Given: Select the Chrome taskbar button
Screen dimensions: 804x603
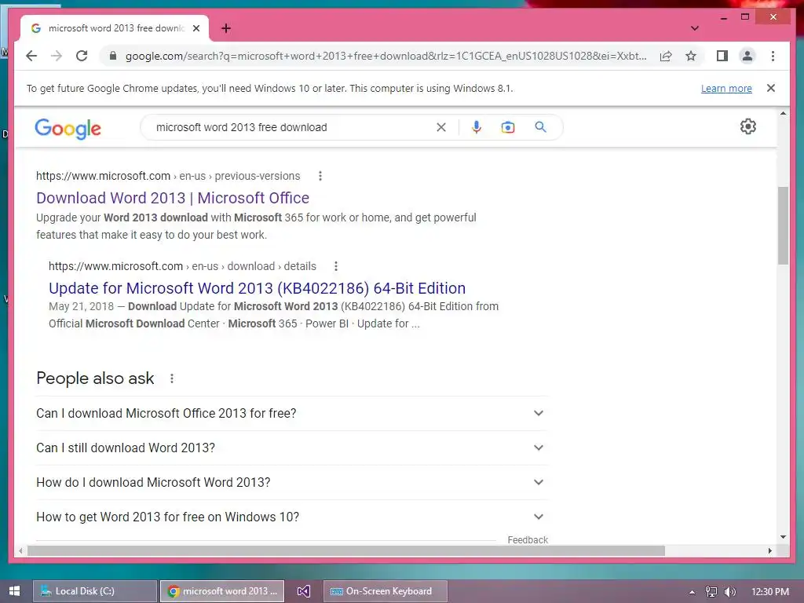Looking at the screenshot, I should [x=222, y=591].
